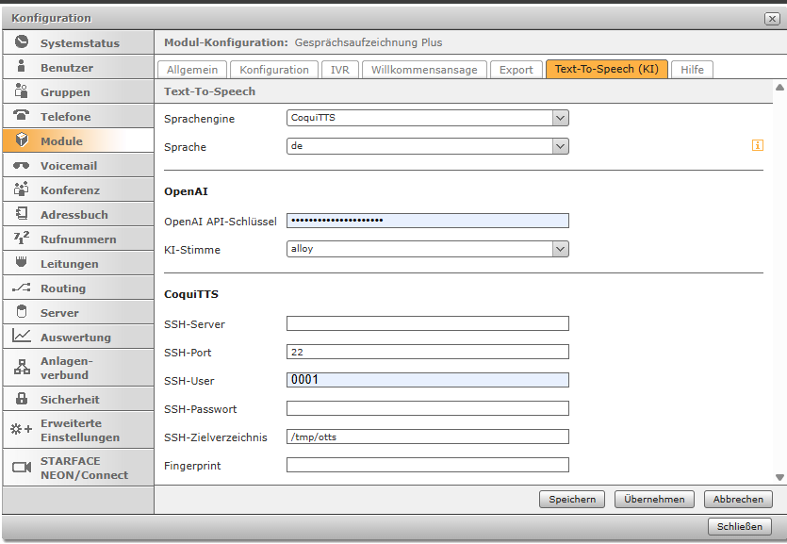Click the Voicemail tape icon
This screenshot has width=787, height=544.
22,166
